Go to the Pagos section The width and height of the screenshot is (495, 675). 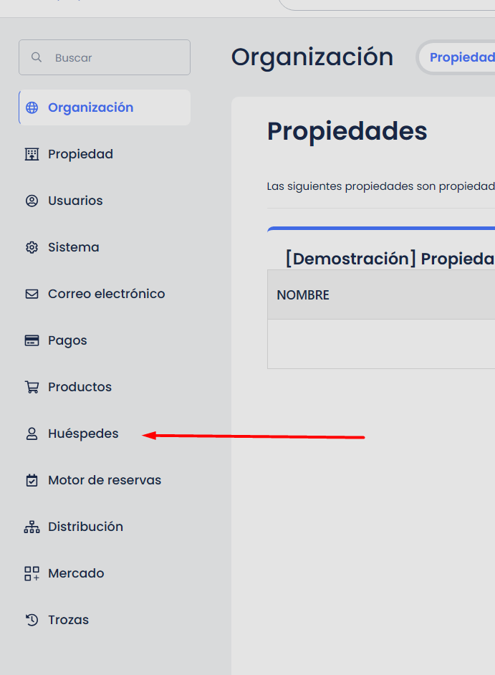[67, 340]
